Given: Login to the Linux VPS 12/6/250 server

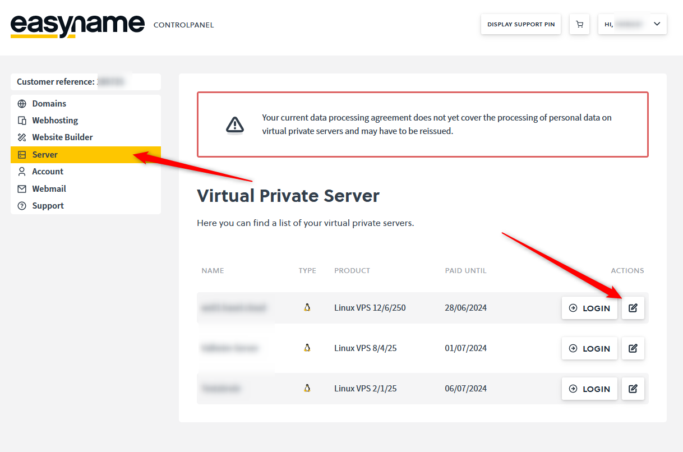Looking at the screenshot, I should 589,308.
